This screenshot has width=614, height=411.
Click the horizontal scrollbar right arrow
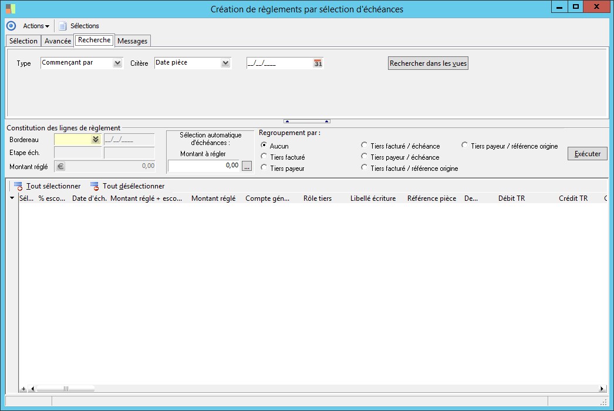602,389
